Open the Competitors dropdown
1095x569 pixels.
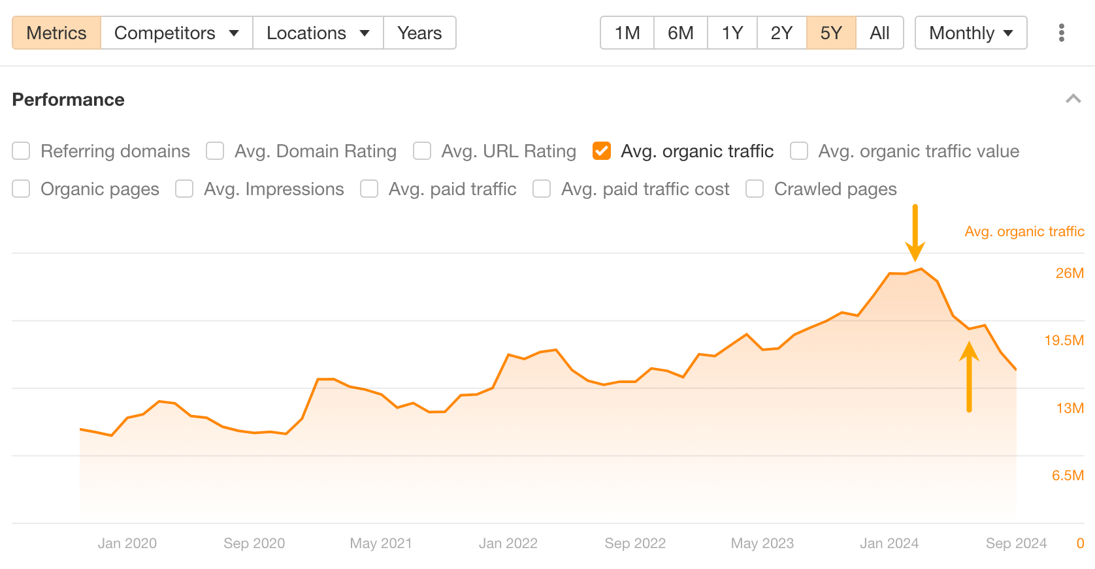(176, 33)
